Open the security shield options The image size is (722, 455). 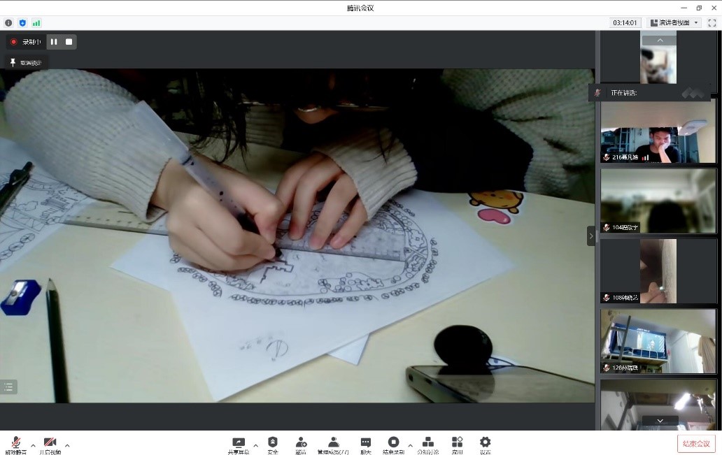tap(273, 443)
